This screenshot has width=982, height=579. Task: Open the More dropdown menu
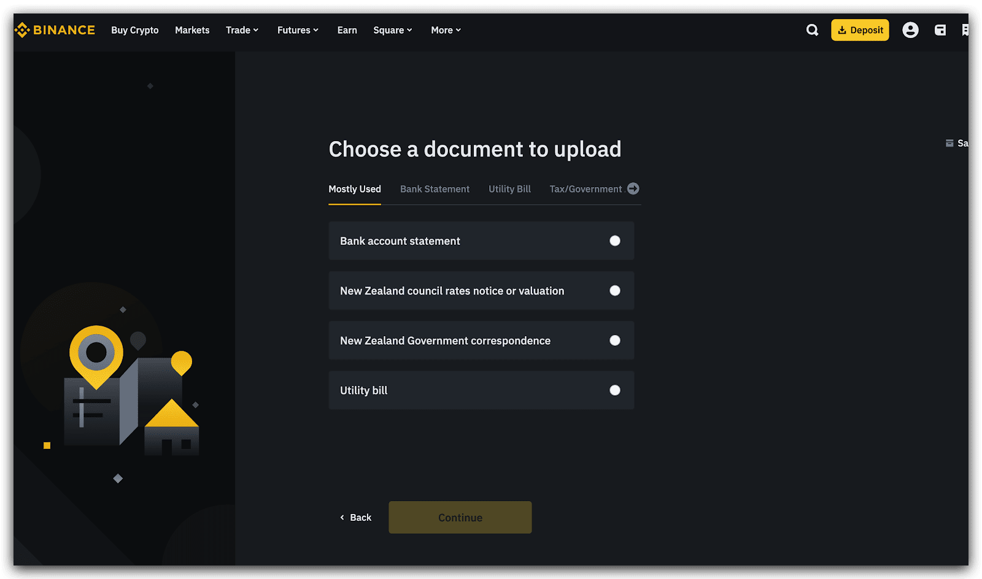pyautogui.click(x=446, y=30)
